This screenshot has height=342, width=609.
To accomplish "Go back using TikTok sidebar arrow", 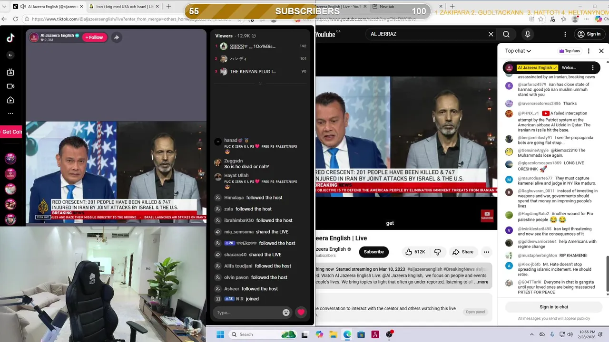I will coord(10,55).
